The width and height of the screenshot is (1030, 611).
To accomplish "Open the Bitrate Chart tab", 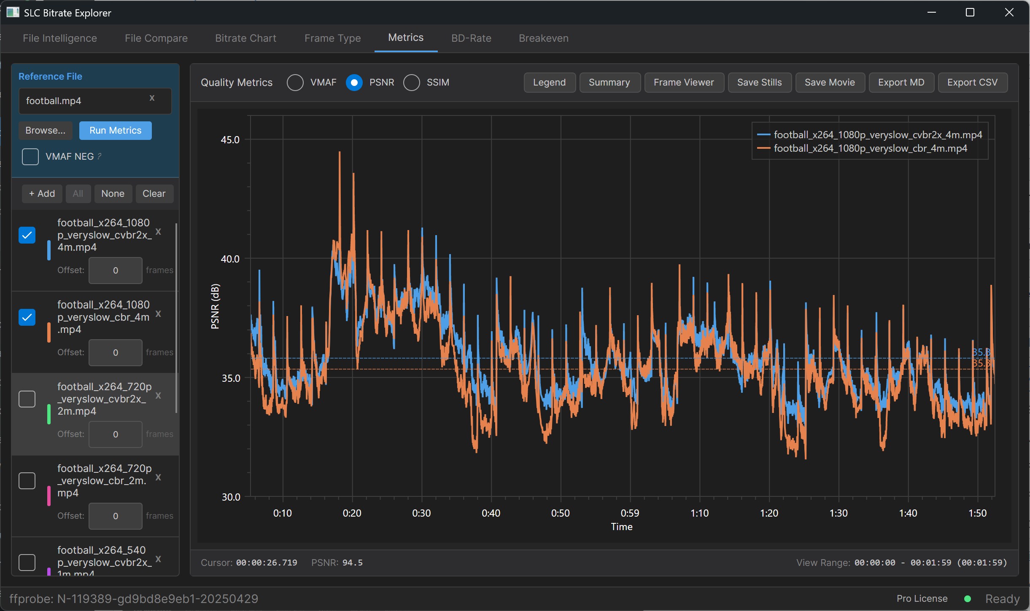I will click(245, 38).
